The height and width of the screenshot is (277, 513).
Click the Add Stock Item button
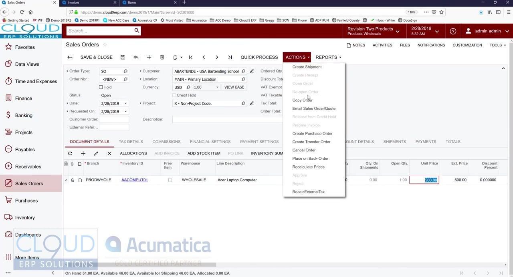(204, 153)
